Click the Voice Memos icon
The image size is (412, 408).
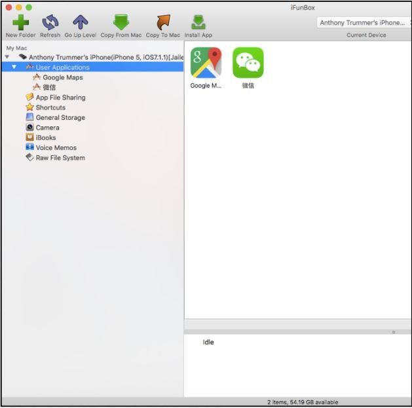[x=29, y=147]
